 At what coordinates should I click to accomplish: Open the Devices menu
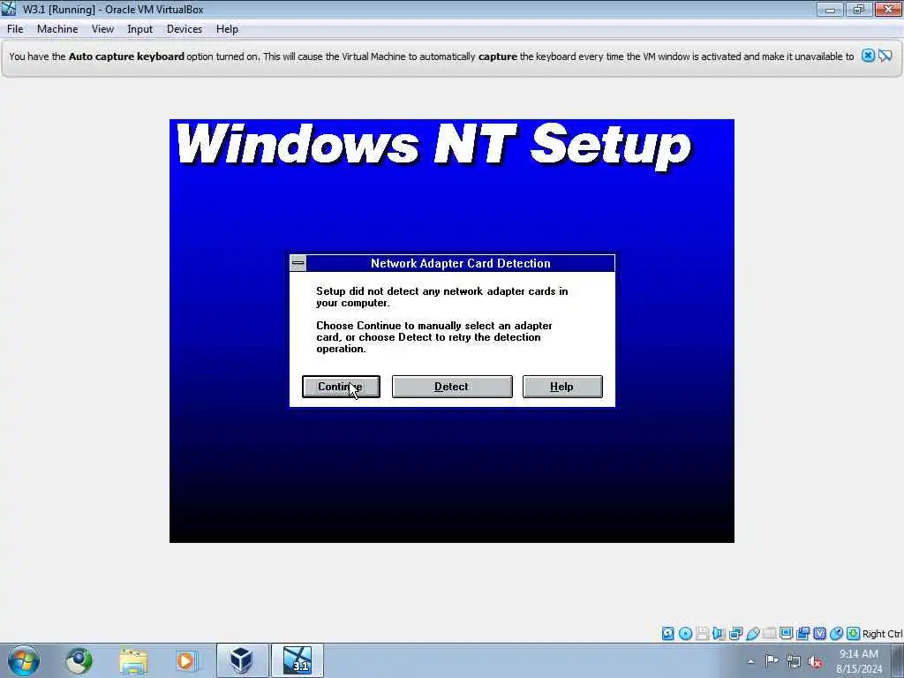(184, 29)
